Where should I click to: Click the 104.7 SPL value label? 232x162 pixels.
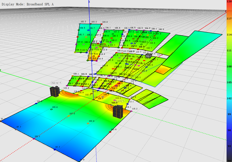(x=92, y=28)
